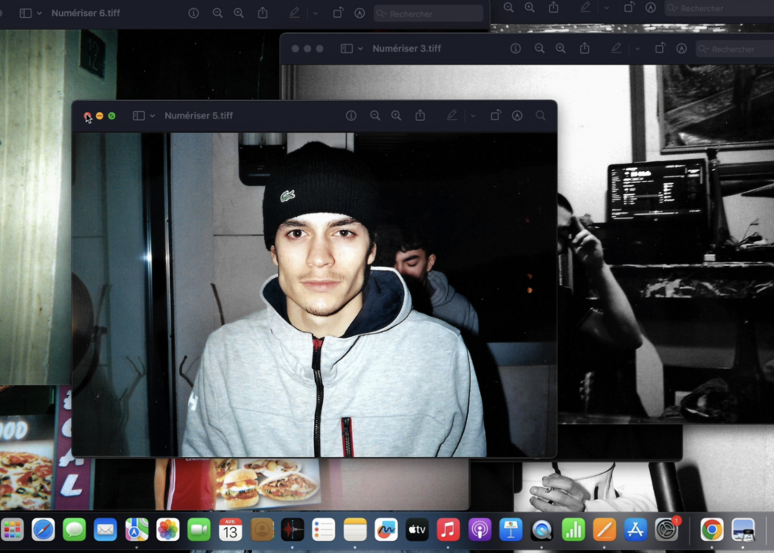Image resolution: width=774 pixels, height=553 pixels.
Task: Open the Music app from the Dock
Action: 448,530
